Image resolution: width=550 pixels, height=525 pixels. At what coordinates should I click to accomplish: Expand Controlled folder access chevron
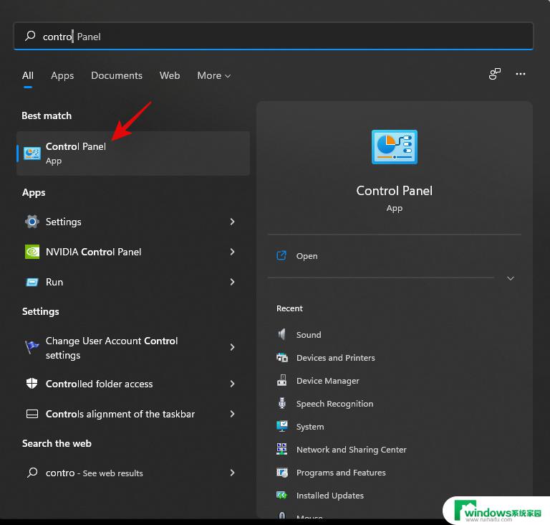click(232, 384)
